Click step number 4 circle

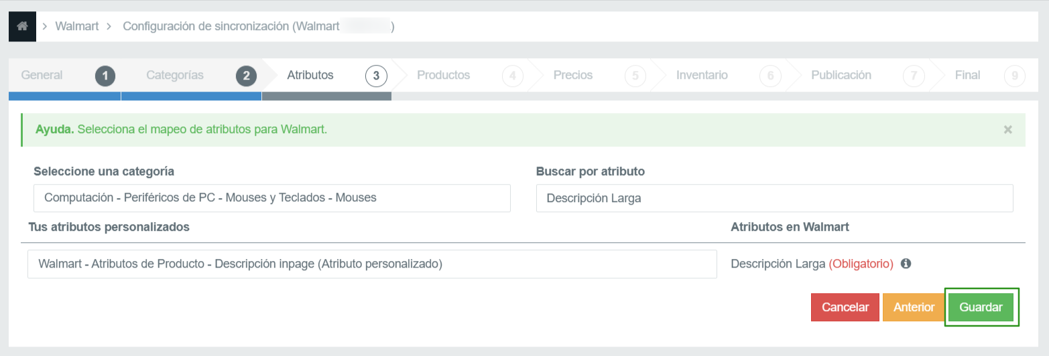point(512,76)
